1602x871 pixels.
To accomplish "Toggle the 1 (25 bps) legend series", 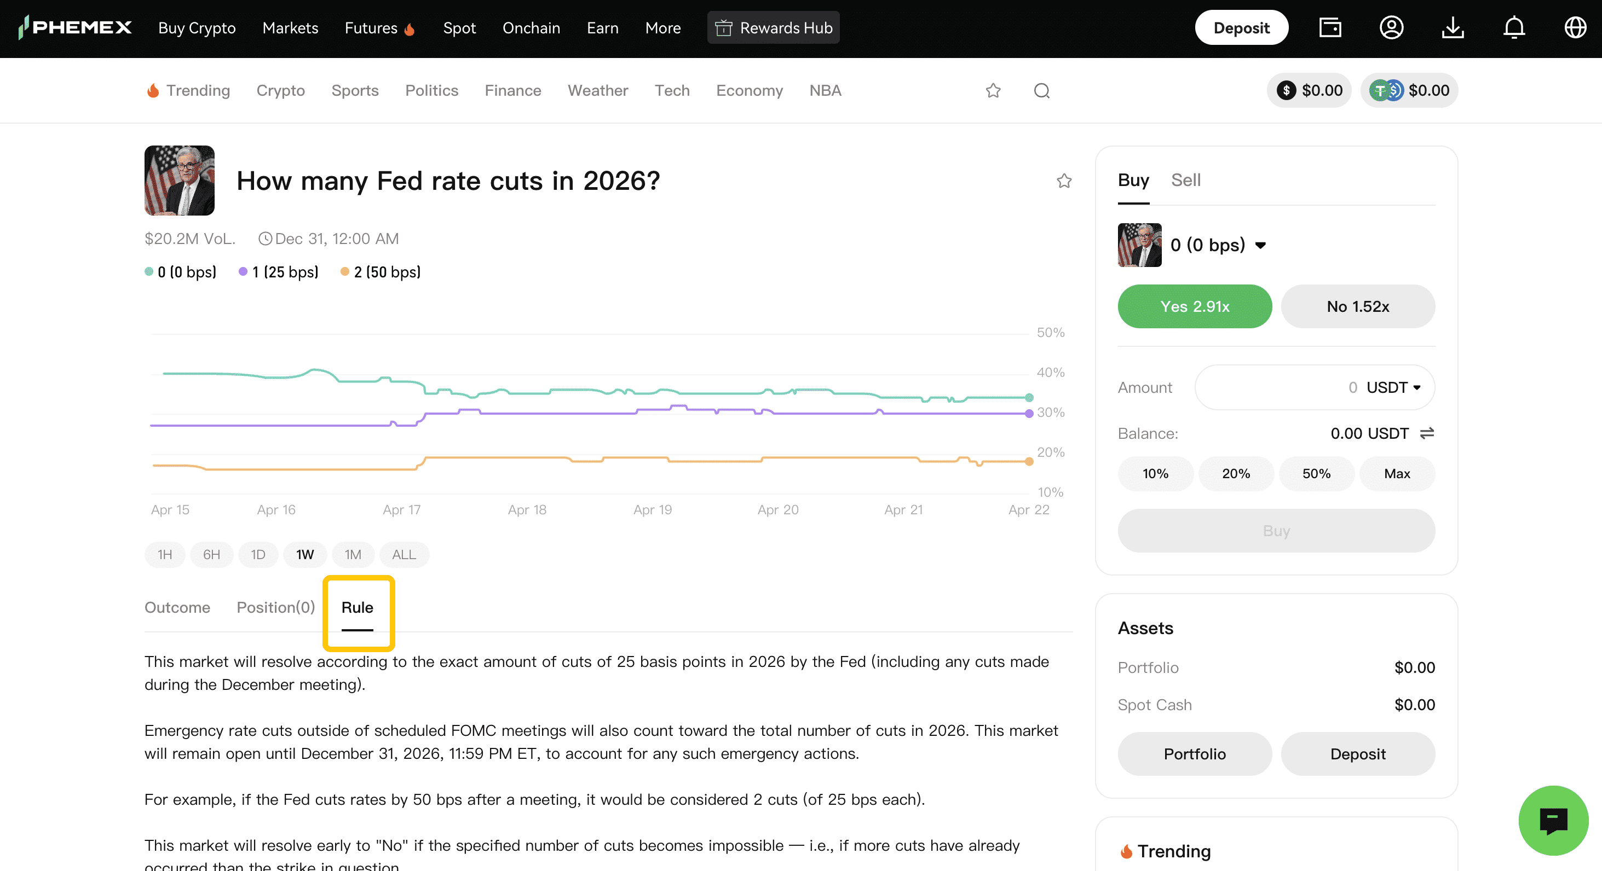I will tap(279, 272).
